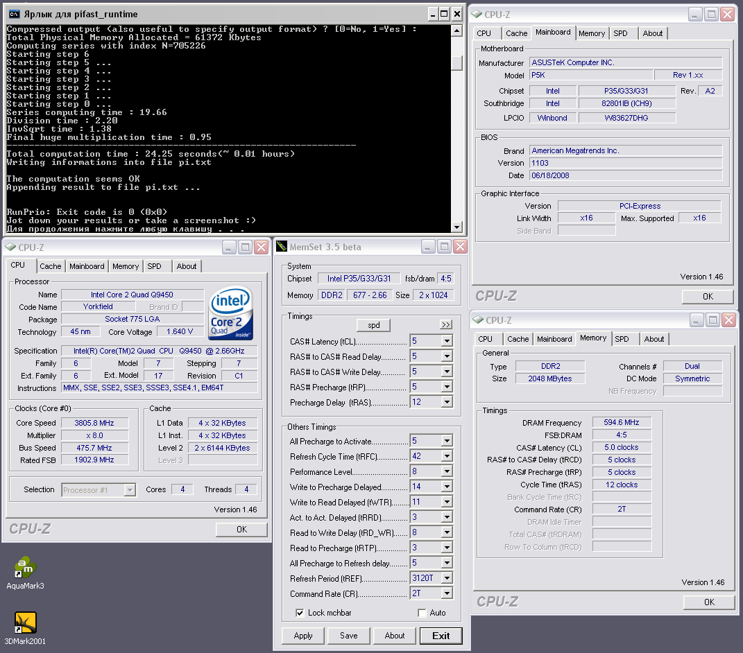Image resolution: width=743 pixels, height=653 pixels.
Task: Click the CPU-Z Mainboard window title icon
Action: 477,14
